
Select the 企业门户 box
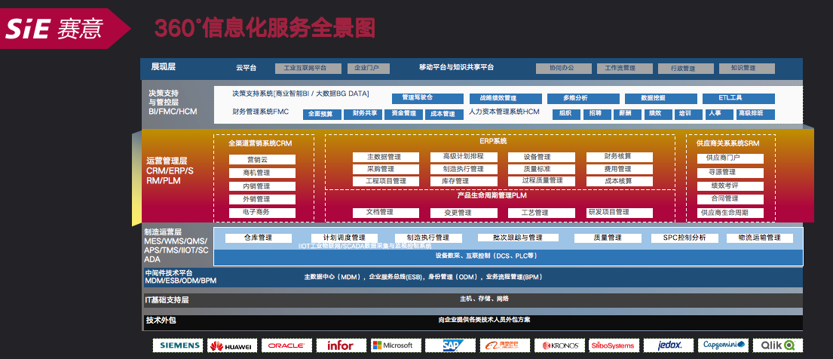[x=368, y=68]
